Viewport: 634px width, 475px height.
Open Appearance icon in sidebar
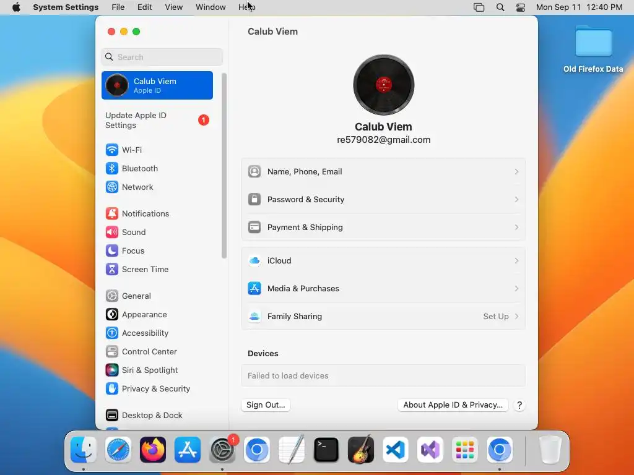point(112,315)
